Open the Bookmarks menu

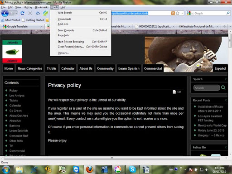(x=42, y=7)
